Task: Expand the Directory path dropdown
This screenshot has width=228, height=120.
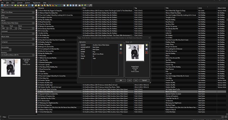Action: 33,55
